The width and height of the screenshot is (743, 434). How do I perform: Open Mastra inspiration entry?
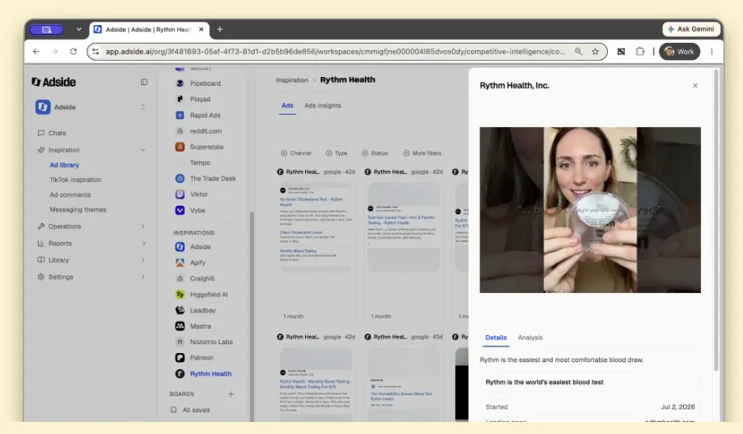click(x=201, y=326)
